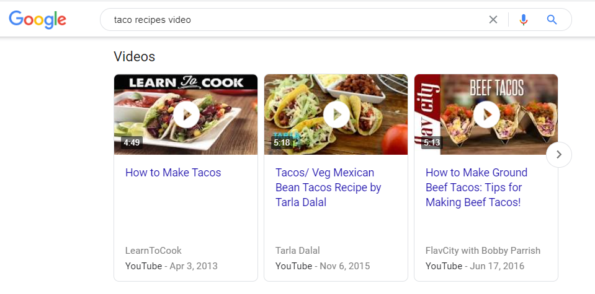Viewport: 595px width, 294px height.
Task: Select the FlavCity with Bobby Parrish channel name
Action: [483, 251]
